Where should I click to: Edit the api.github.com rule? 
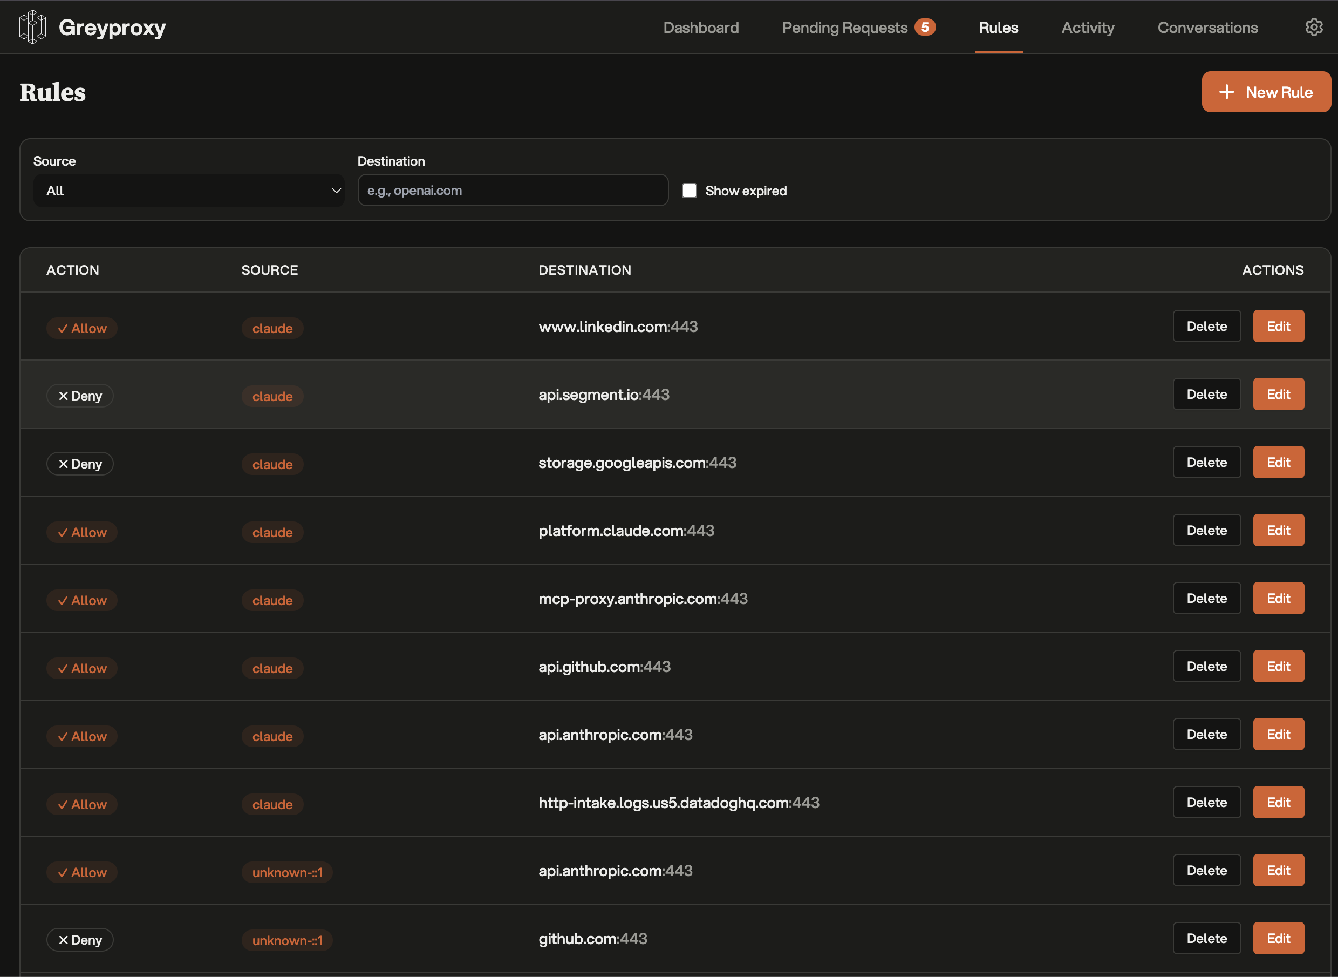tap(1278, 666)
